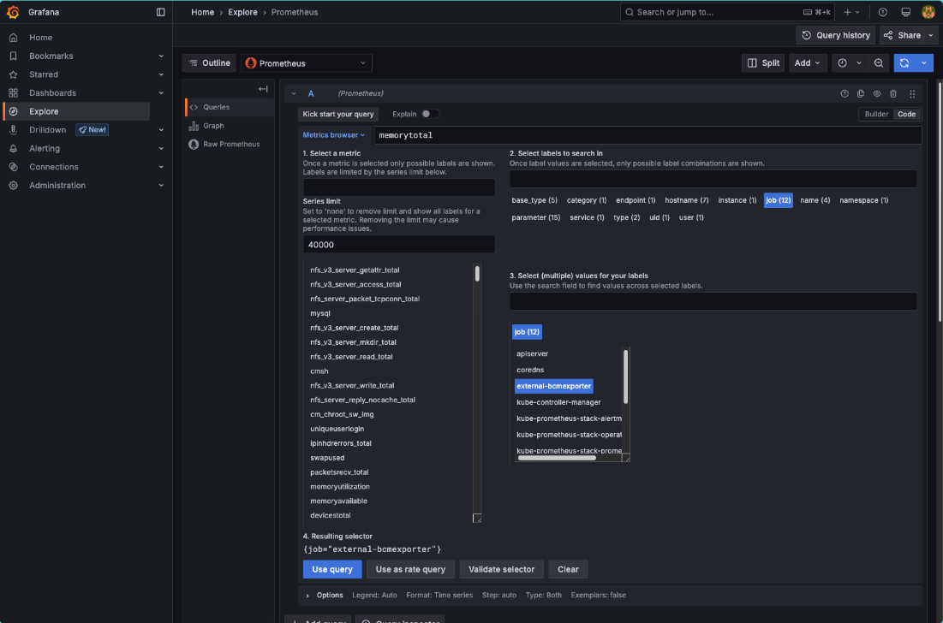Open query help with question mark icon
Image resolution: width=943 pixels, height=623 pixels.
(x=844, y=93)
